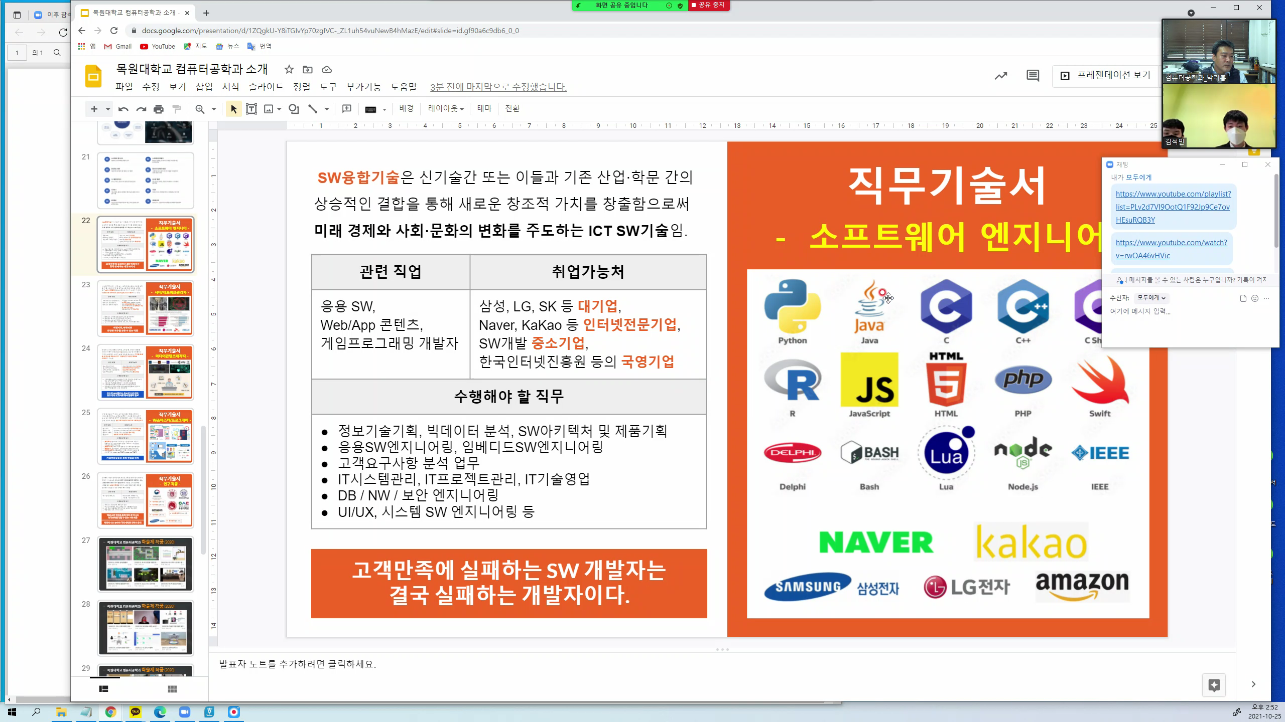Select slide 27 thumbnail
The image size is (1285, 722).
[x=145, y=564]
